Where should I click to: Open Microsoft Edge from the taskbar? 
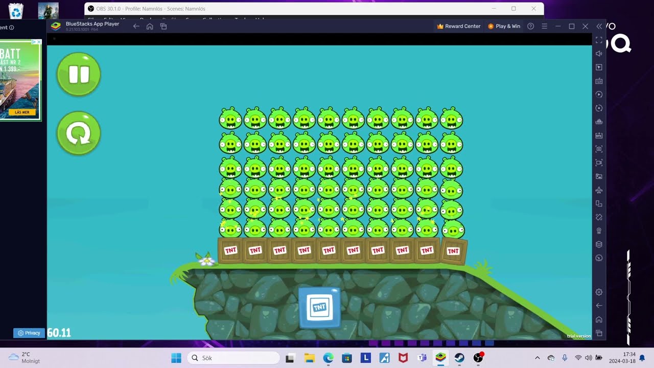[328, 358]
